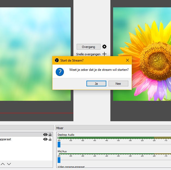Confirm starting the stream with Ja
Screen dimensions: 171x170
[96, 84]
